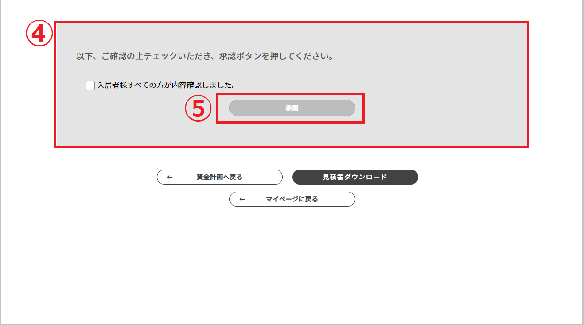Click the 見積書ダウンロード text on the dark button
The height and width of the screenshot is (325, 584).
tap(355, 177)
